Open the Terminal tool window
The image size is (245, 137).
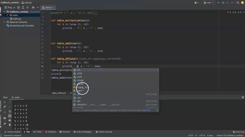[x=65, y=132]
